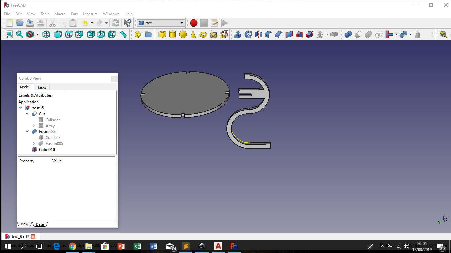Open the Macro menu

click(x=60, y=14)
